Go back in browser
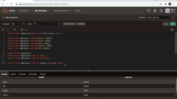 3,4
